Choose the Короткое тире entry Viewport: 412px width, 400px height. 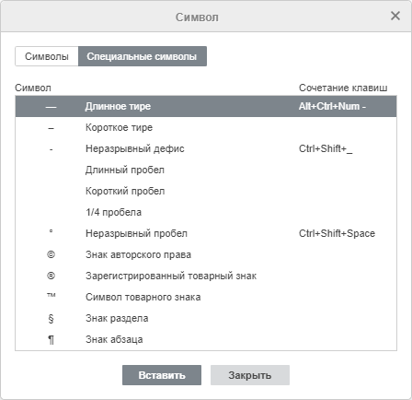click(x=206, y=127)
